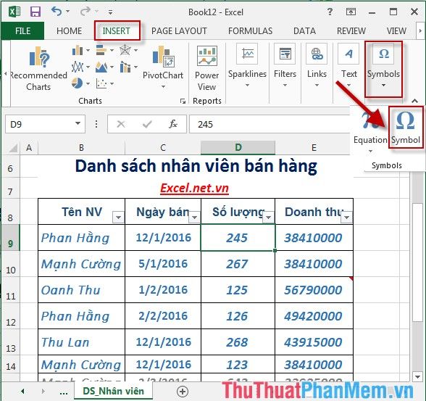Collapse the ribbon with the caret
The width and height of the screenshot is (426, 401).
tap(414, 101)
